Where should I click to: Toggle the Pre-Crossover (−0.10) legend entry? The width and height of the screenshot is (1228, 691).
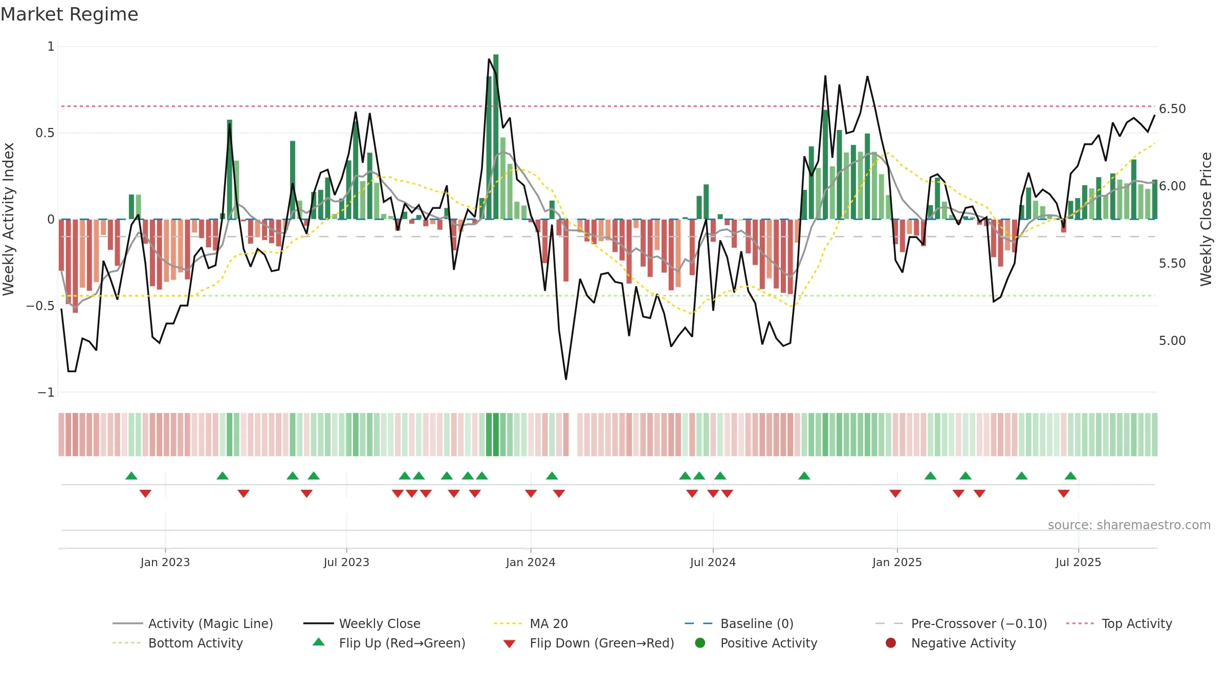(961, 623)
